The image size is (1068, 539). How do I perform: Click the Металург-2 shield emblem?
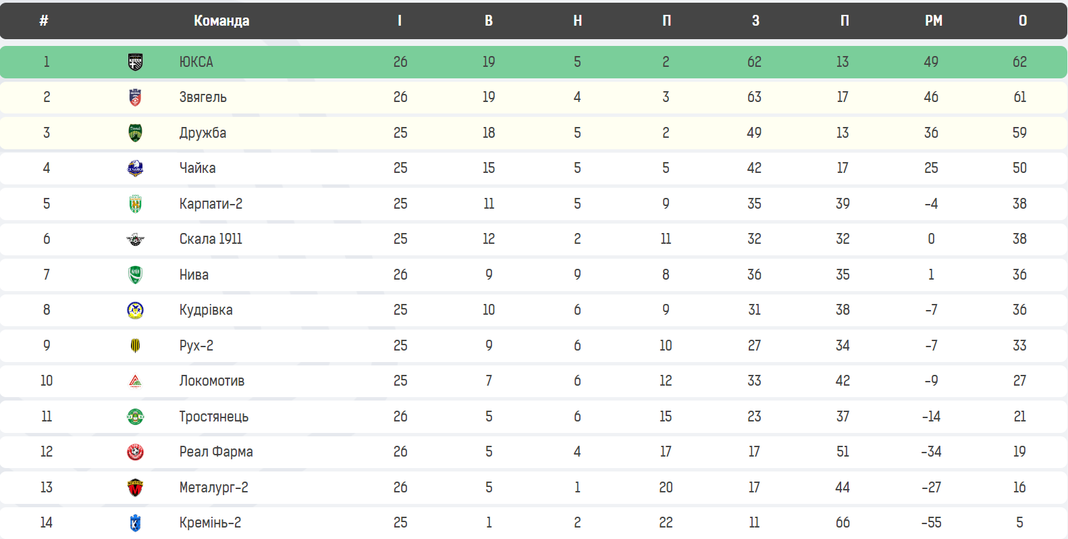(135, 488)
